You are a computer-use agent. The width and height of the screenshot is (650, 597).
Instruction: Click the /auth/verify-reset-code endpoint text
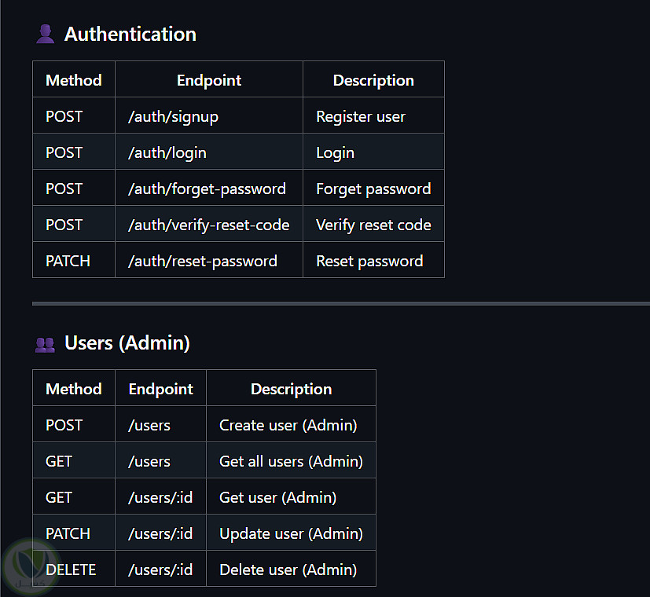(x=208, y=225)
